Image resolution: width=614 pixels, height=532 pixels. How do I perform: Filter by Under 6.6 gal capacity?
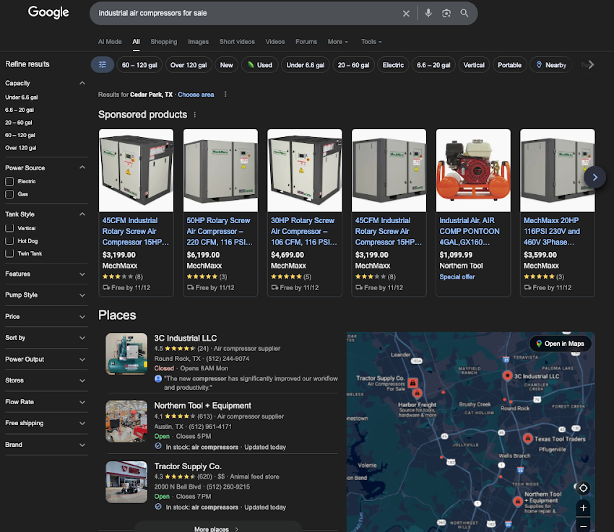click(x=22, y=97)
